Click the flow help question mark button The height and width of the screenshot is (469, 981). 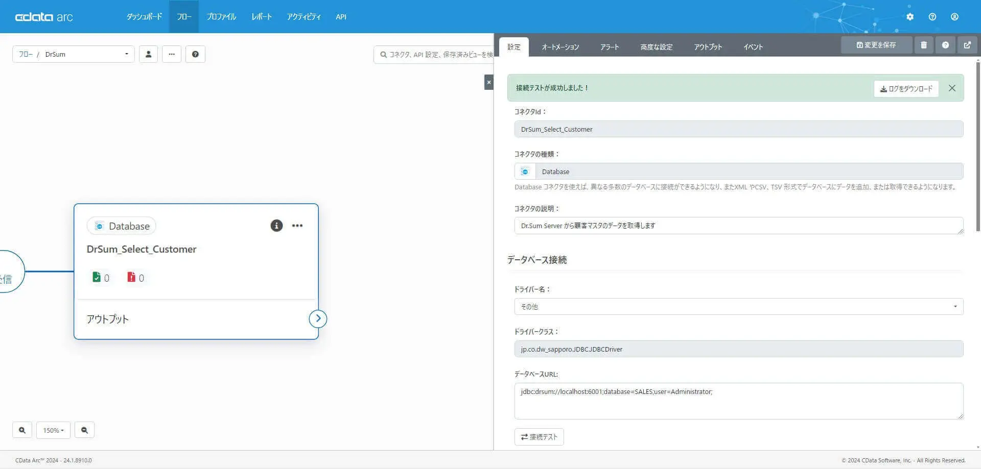coord(195,54)
